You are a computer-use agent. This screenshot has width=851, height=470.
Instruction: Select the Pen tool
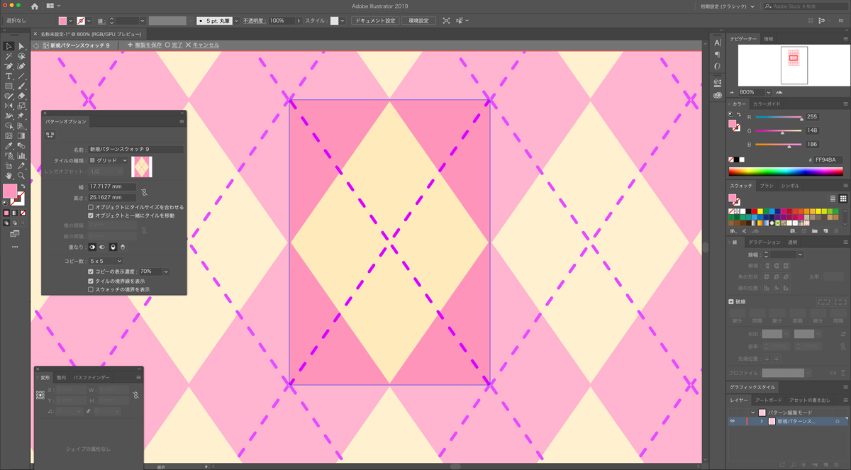(x=9, y=66)
